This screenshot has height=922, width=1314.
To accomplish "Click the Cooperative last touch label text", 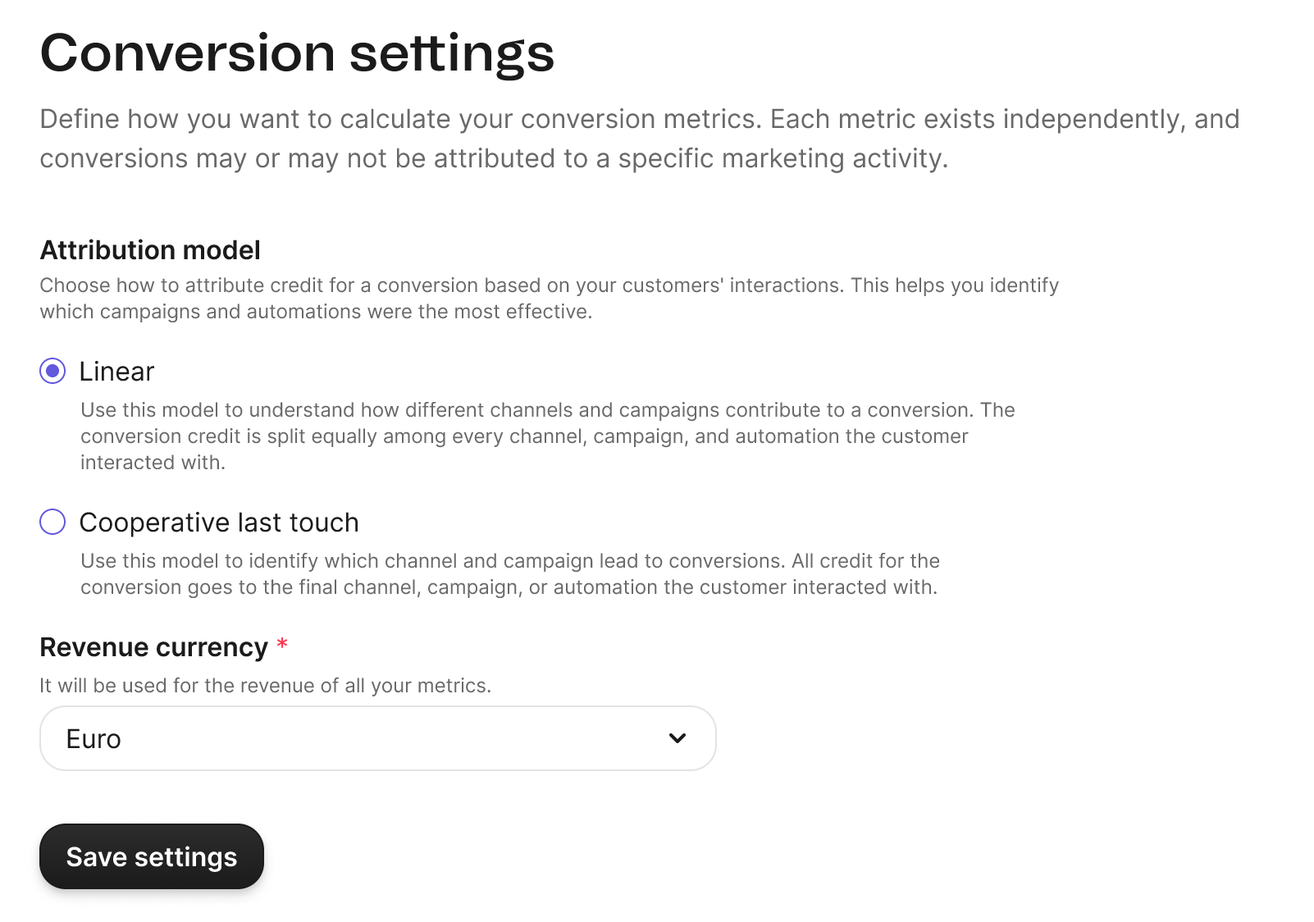I will click(219, 522).
